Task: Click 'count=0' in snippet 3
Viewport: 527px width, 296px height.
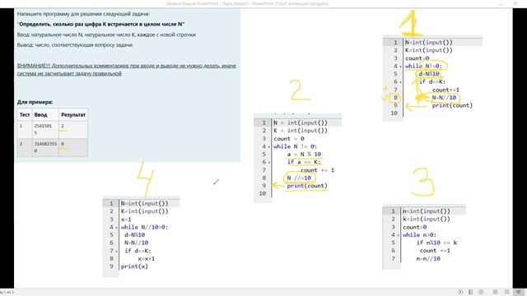Action: point(415,227)
